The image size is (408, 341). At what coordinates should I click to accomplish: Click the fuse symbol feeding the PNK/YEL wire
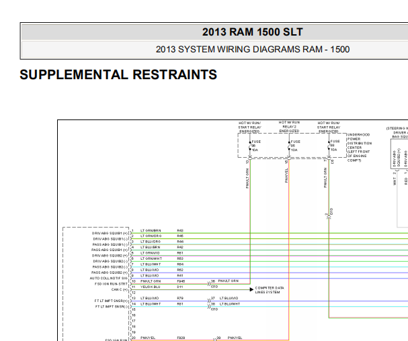tap(289, 146)
